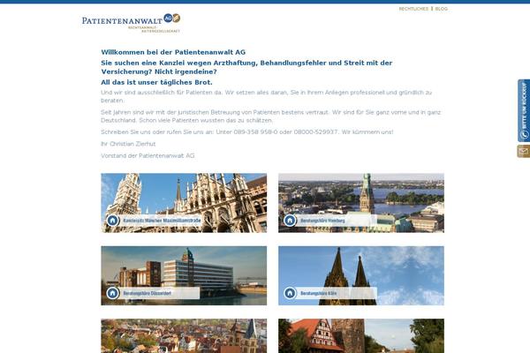This screenshot has height=353, width=530.
Task: Click home icon beside Beratungsbüro Hamburg
Action: click(290, 221)
